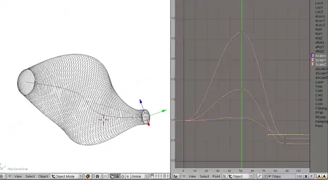Image resolution: width=328 pixels, height=180 pixels.
Task: Click the ScaleZ orange color swatch
Action: (x=313, y=65)
